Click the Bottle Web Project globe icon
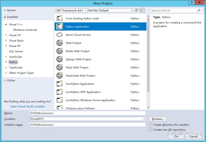 point(59,51)
